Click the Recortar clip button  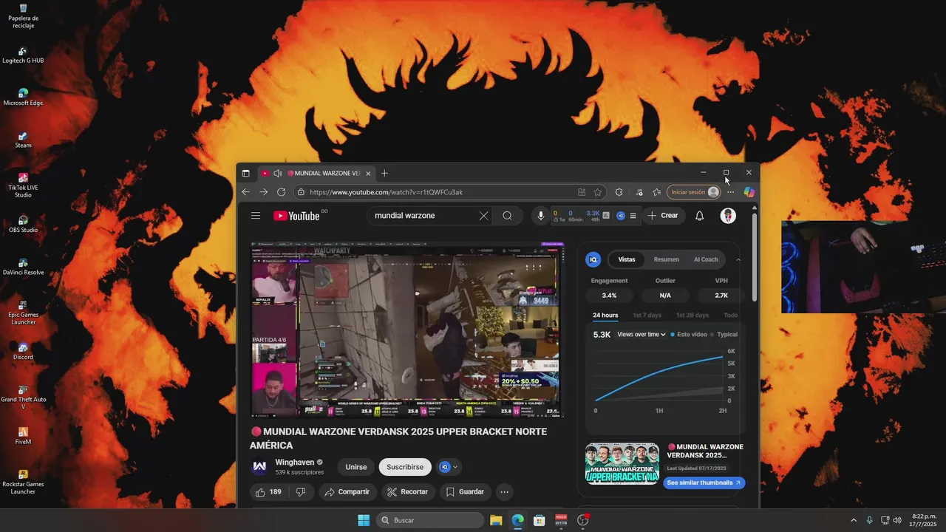(408, 492)
